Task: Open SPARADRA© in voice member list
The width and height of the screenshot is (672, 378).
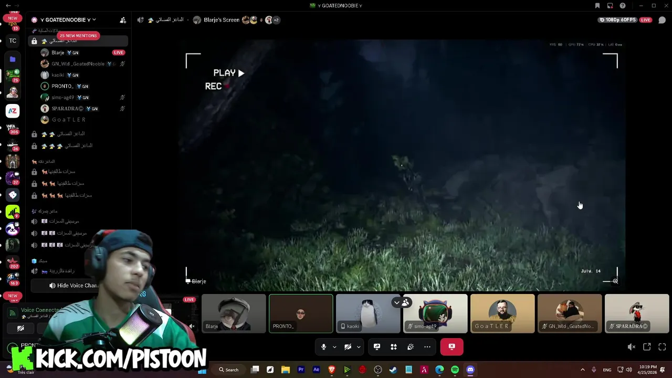Action: click(83, 109)
